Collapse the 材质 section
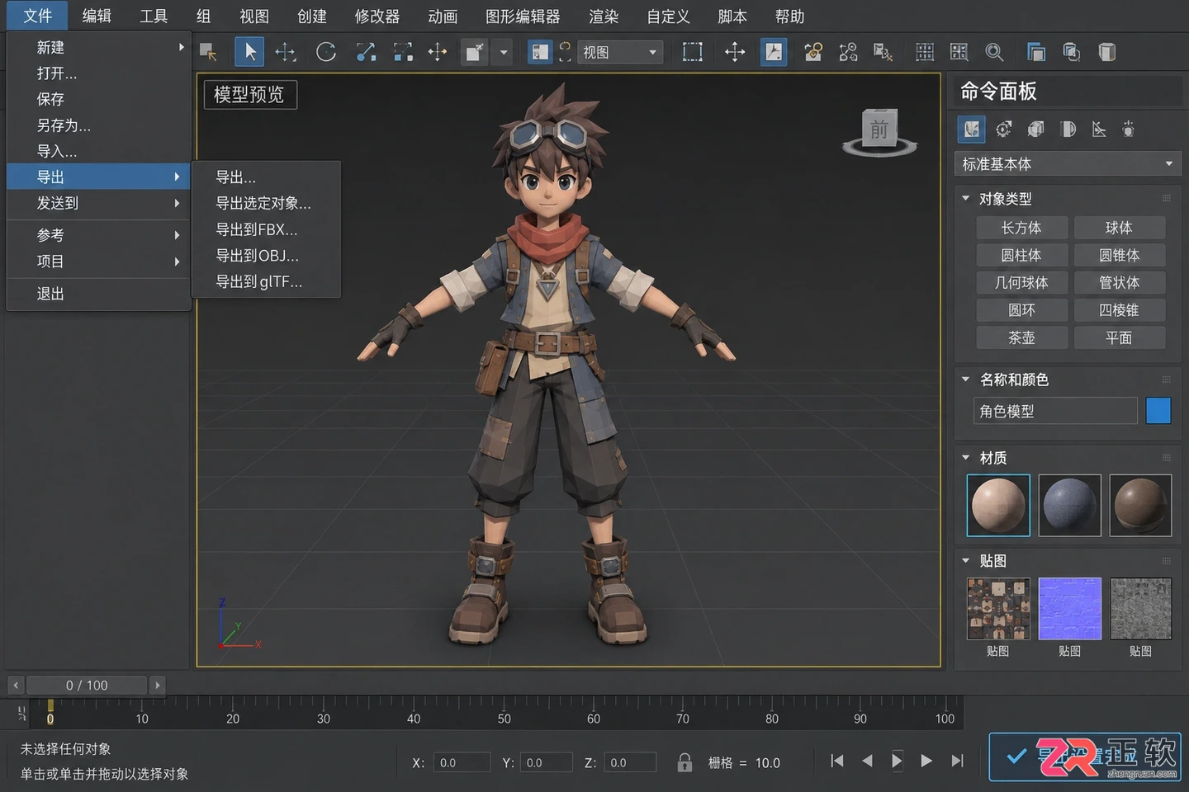Screen dimensions: 1189x792 point(965,457)
